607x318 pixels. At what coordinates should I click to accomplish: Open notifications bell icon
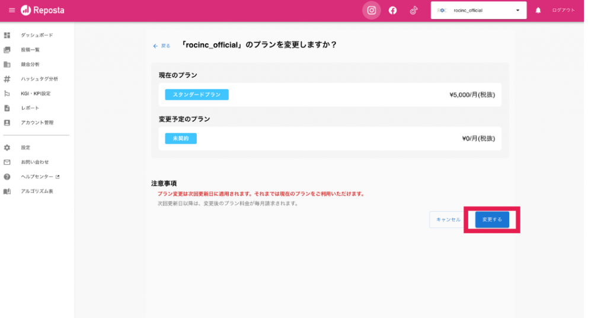(x=538, y=11)
